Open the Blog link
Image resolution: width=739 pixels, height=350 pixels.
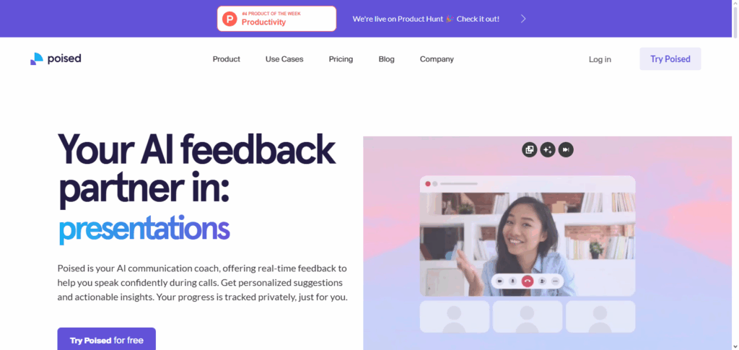[387, 59]
